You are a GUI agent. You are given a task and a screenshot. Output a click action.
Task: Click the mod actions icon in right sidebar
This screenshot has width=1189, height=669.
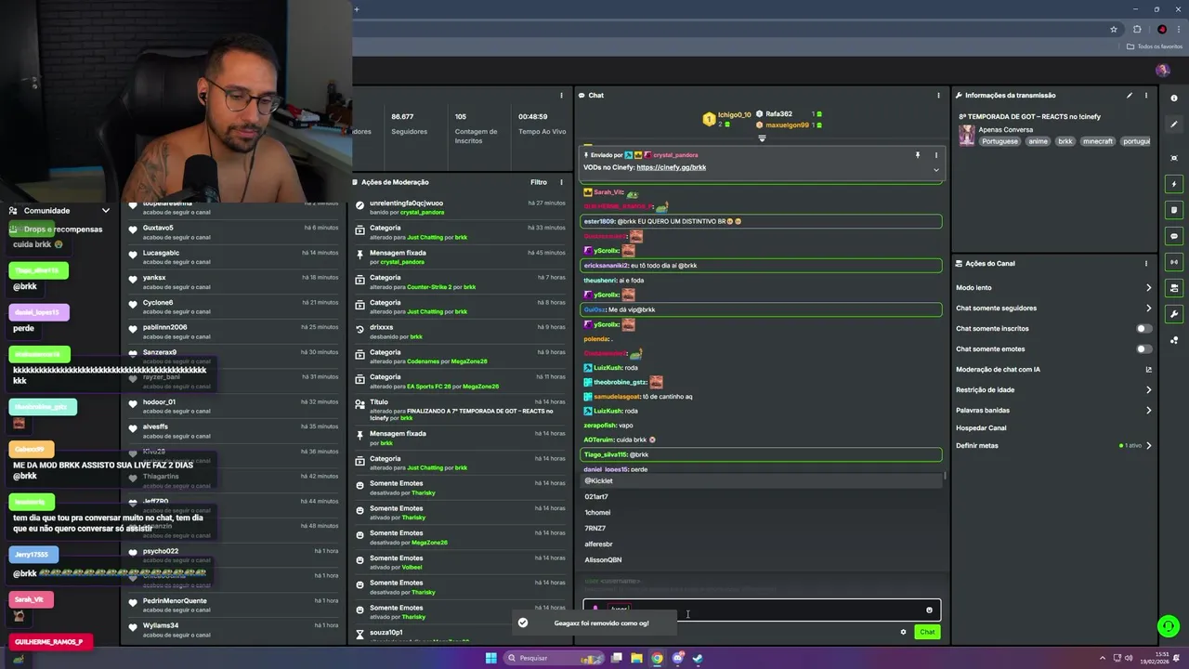tap(1174, 288)
